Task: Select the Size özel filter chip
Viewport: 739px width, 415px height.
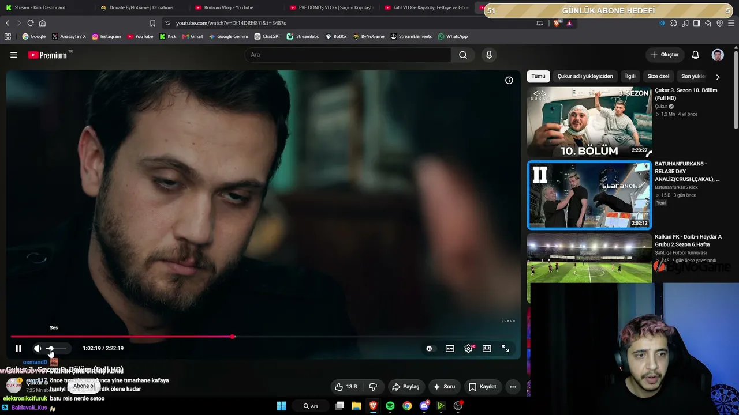Action: 658,76
